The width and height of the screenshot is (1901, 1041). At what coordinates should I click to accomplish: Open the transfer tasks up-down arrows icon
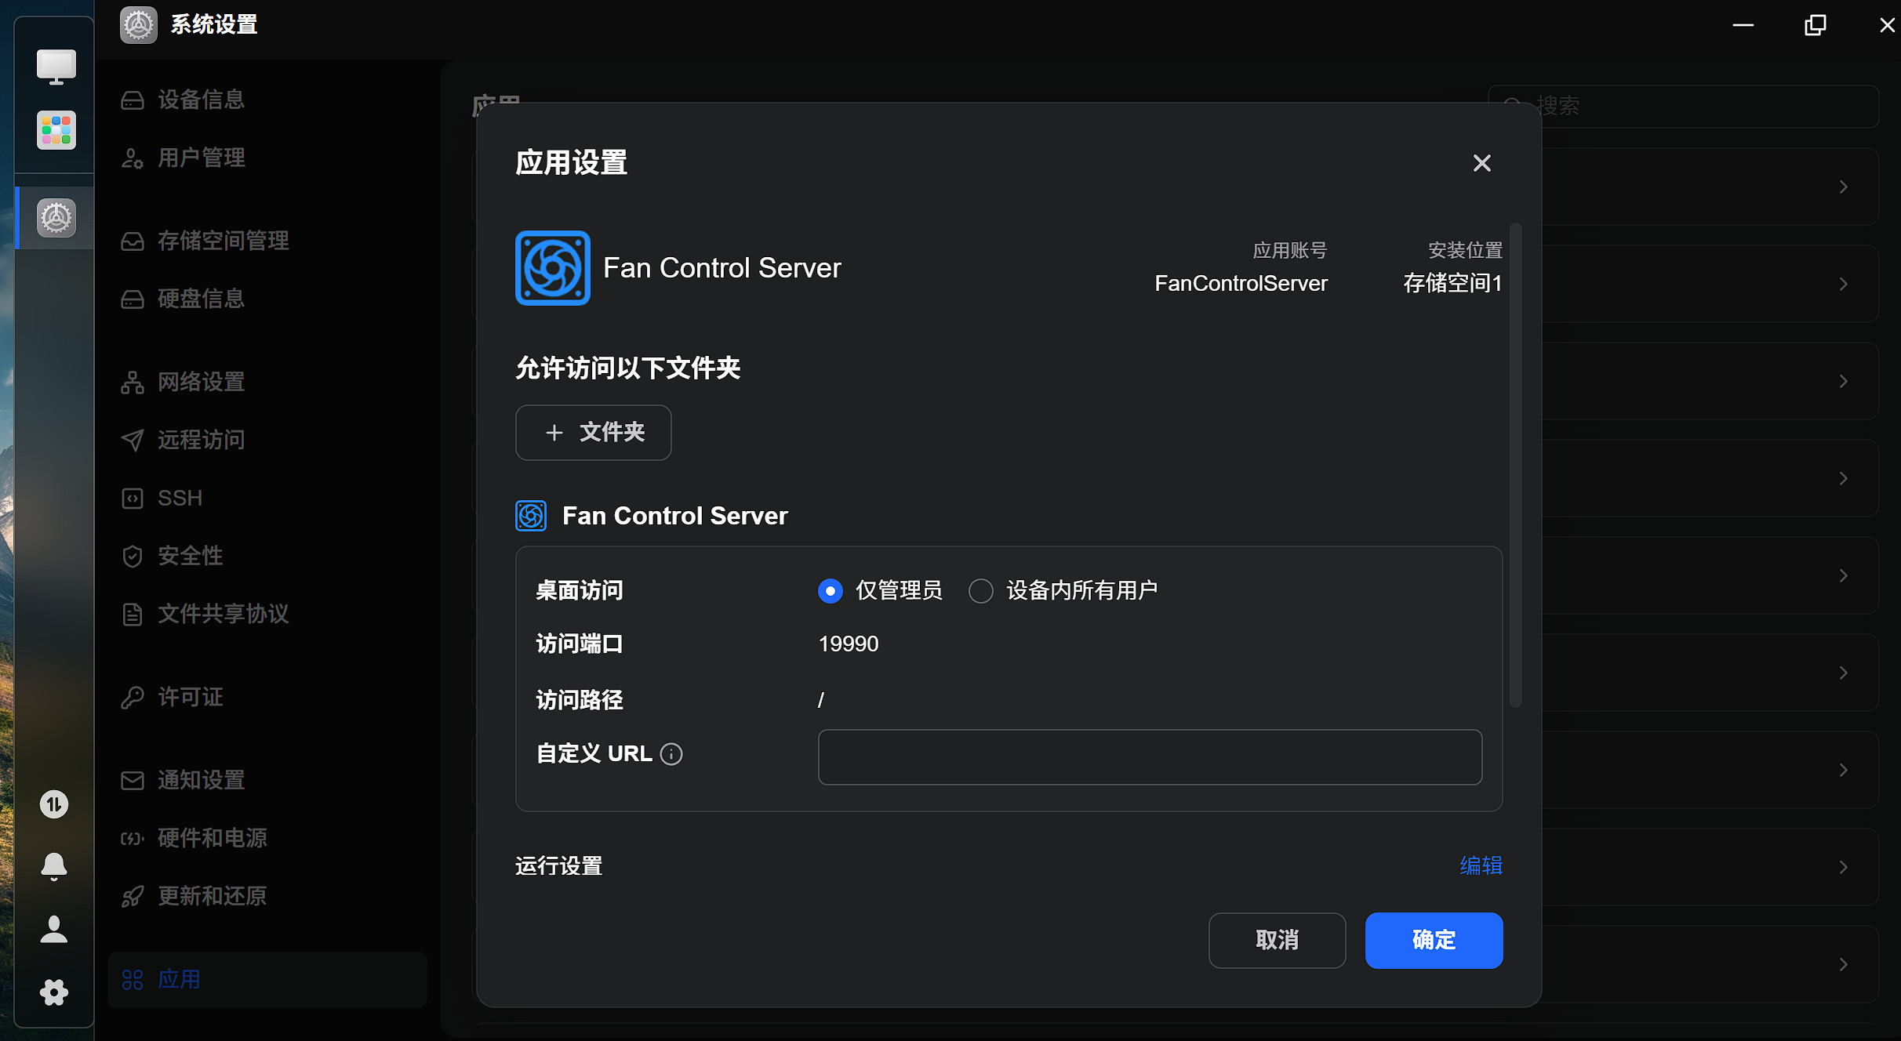(x=54, y=803)
